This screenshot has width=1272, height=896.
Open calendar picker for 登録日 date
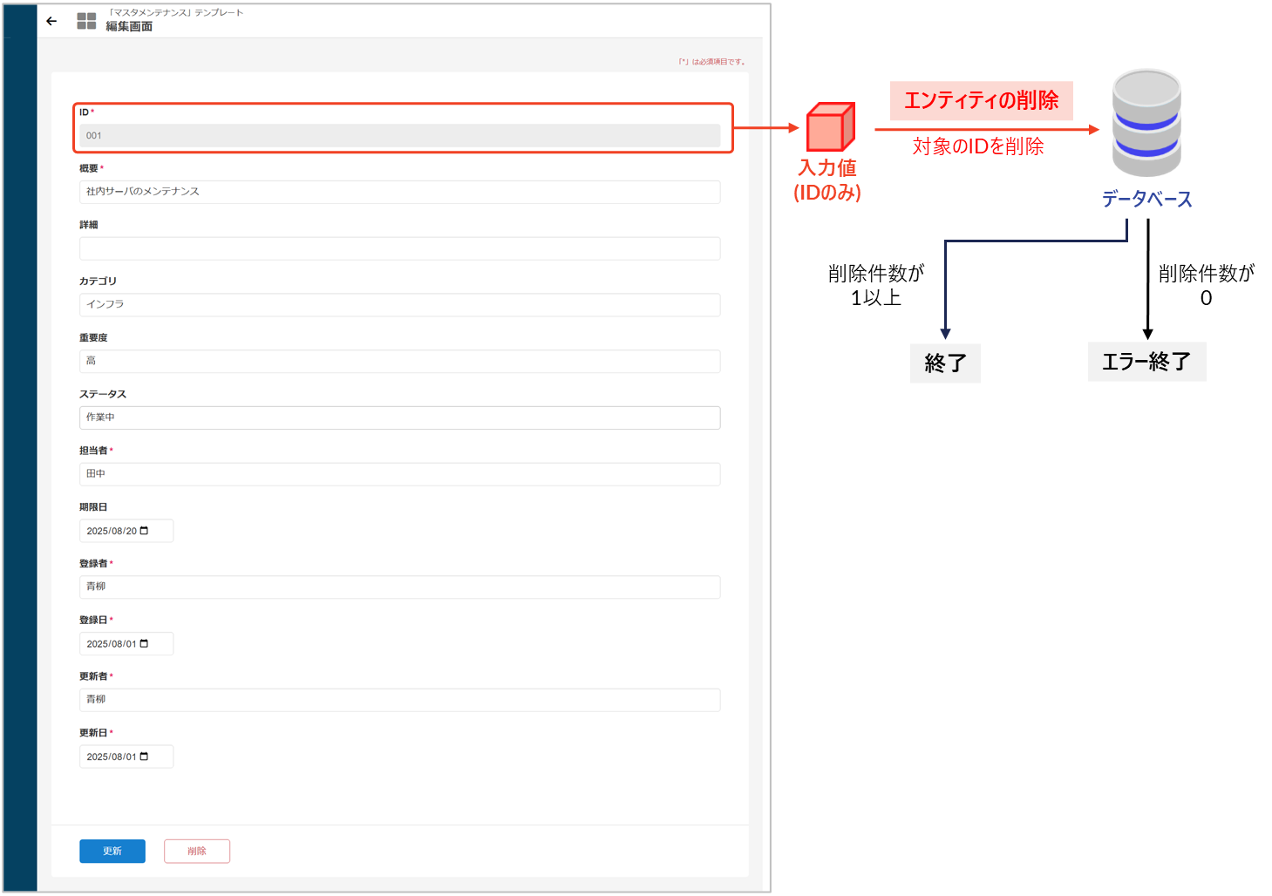pos(144,644)
